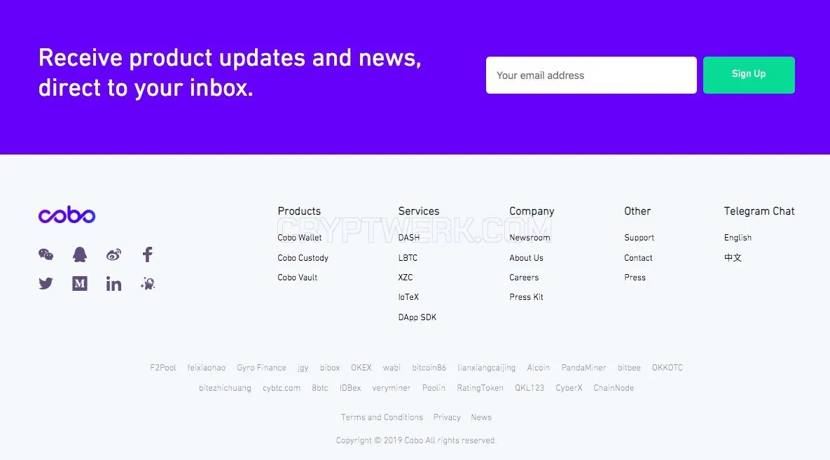Open the LBTC service link
The height and width of the screenshot is (460, 830).
point(408,258)
